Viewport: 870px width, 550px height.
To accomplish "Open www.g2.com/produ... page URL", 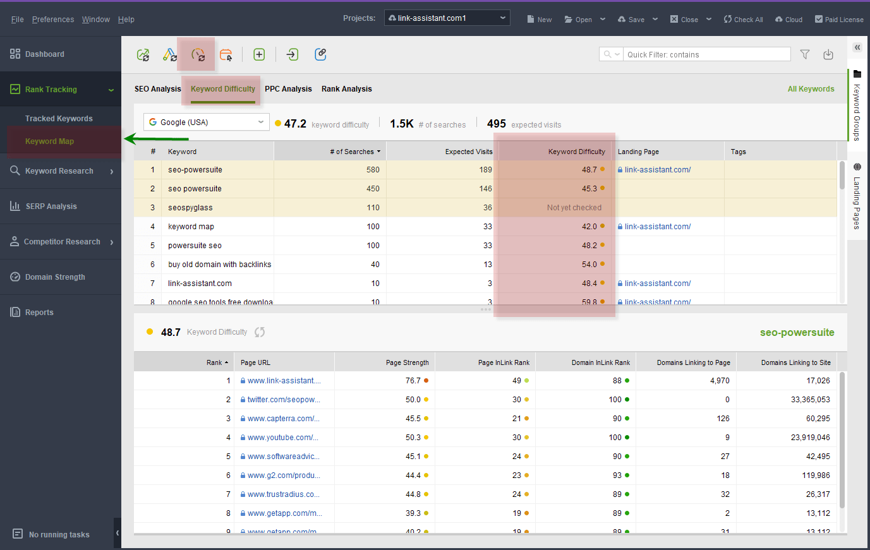I will (284, 475).
